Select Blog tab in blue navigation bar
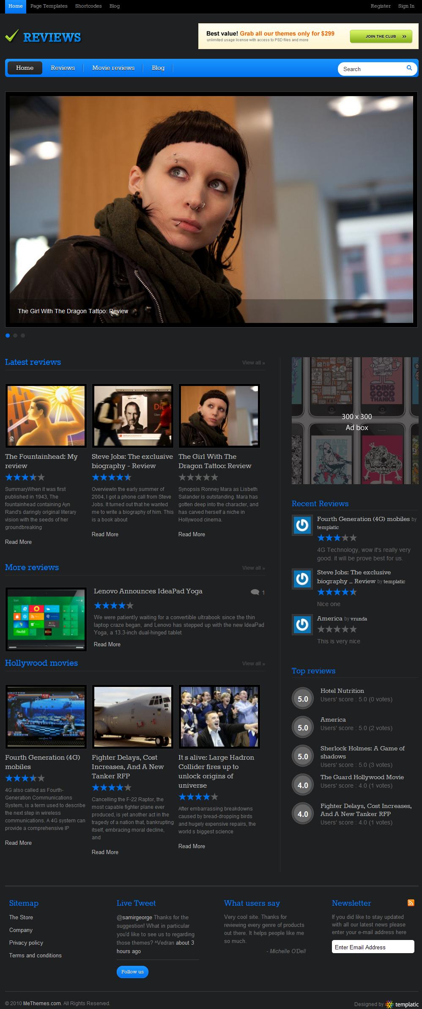The image size is (422, 1009). click(x=158, y=68)
